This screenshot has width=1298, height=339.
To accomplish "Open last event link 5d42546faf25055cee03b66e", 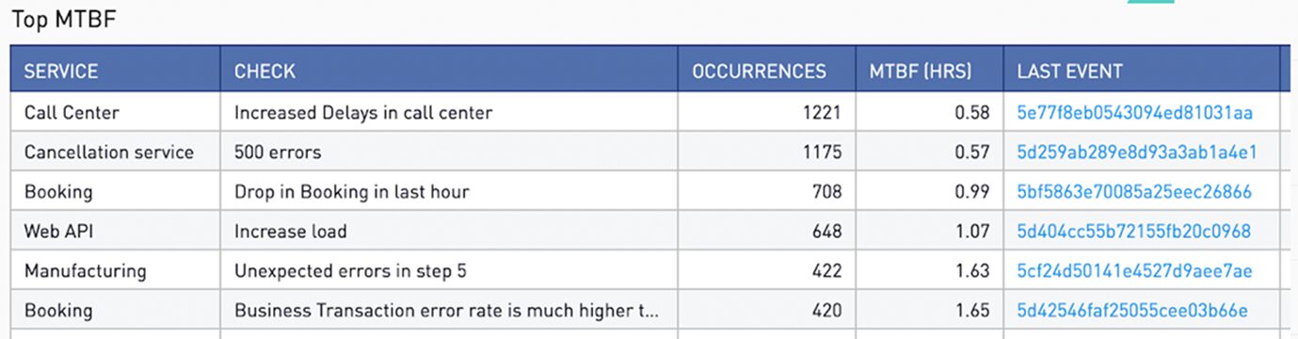I will pos(1132,311).
